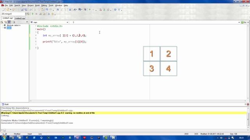Click the Find binoculars icon
250x140 pixels.
58,10
